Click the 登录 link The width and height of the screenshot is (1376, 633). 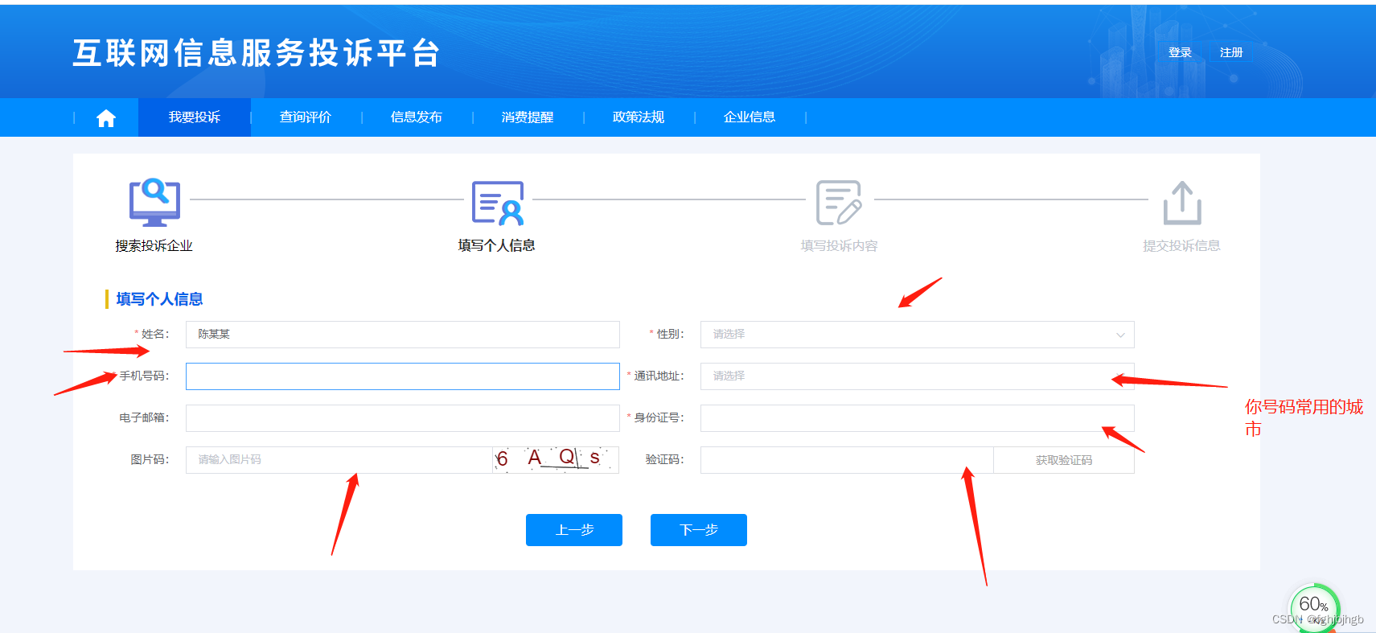pos(1180,52)
